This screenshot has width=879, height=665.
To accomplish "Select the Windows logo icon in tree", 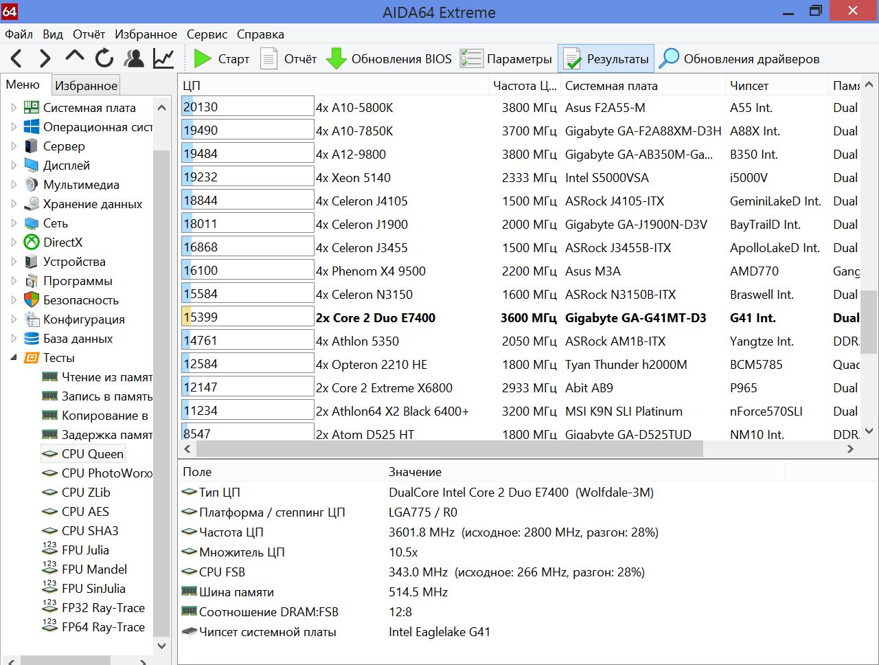I will click(32, 126).
